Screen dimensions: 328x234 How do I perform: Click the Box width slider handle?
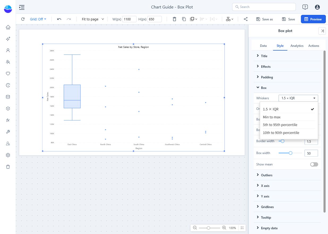[x=291, y=153]
